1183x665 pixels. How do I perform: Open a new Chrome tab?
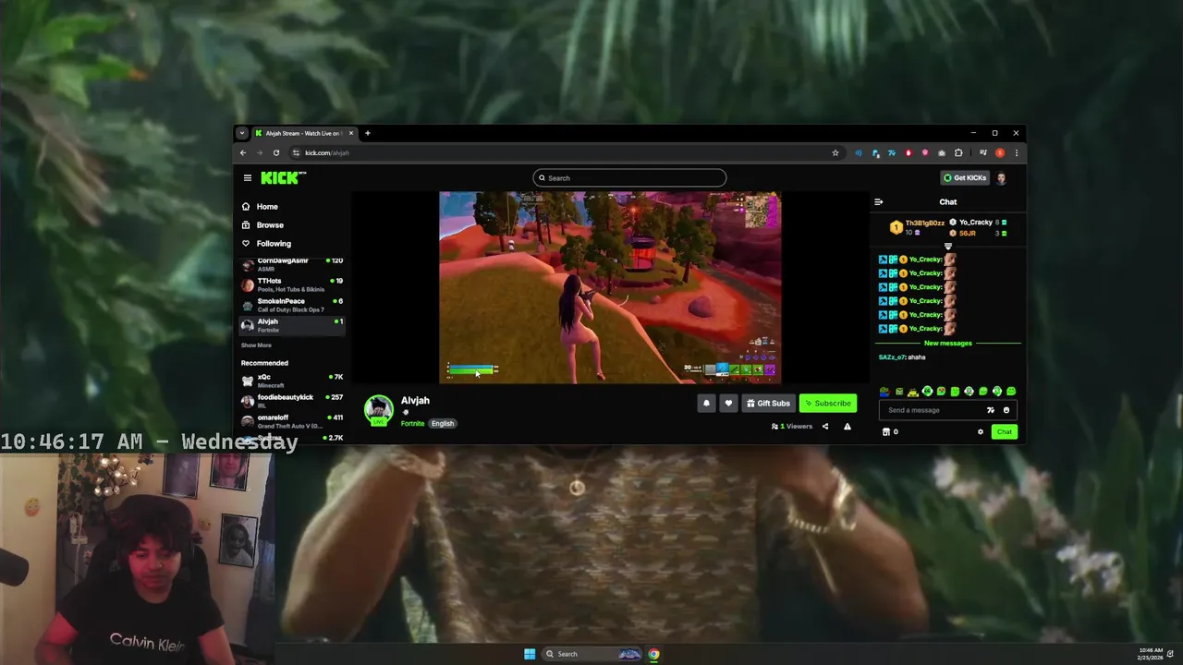click(368, 133)
